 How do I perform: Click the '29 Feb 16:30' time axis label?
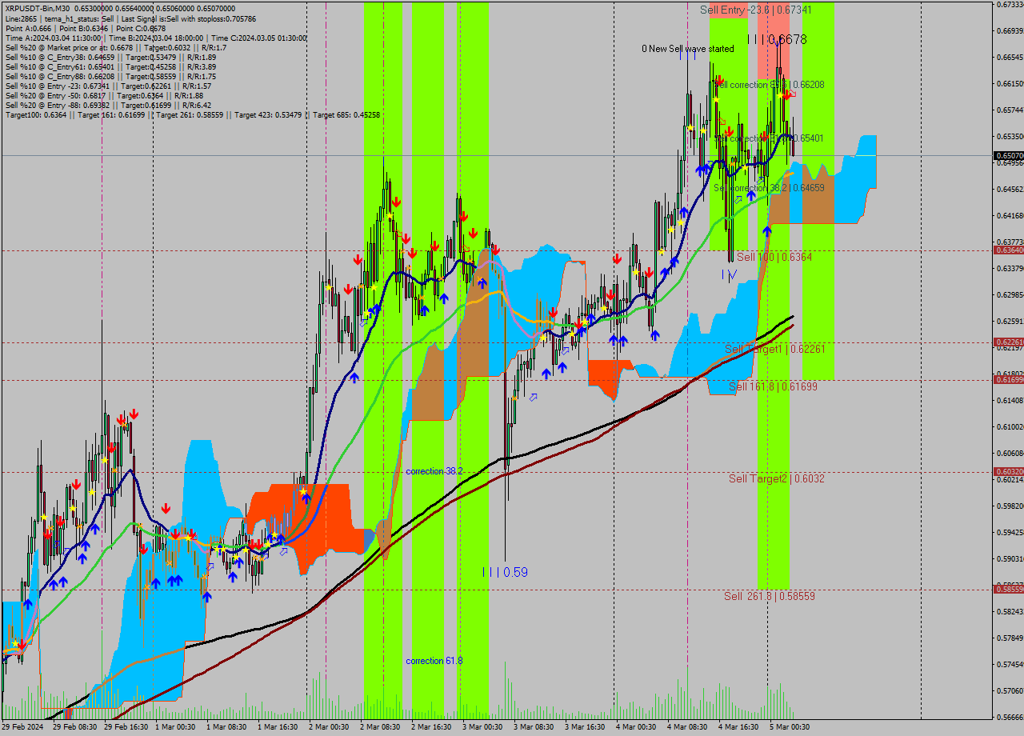point(126,727)
